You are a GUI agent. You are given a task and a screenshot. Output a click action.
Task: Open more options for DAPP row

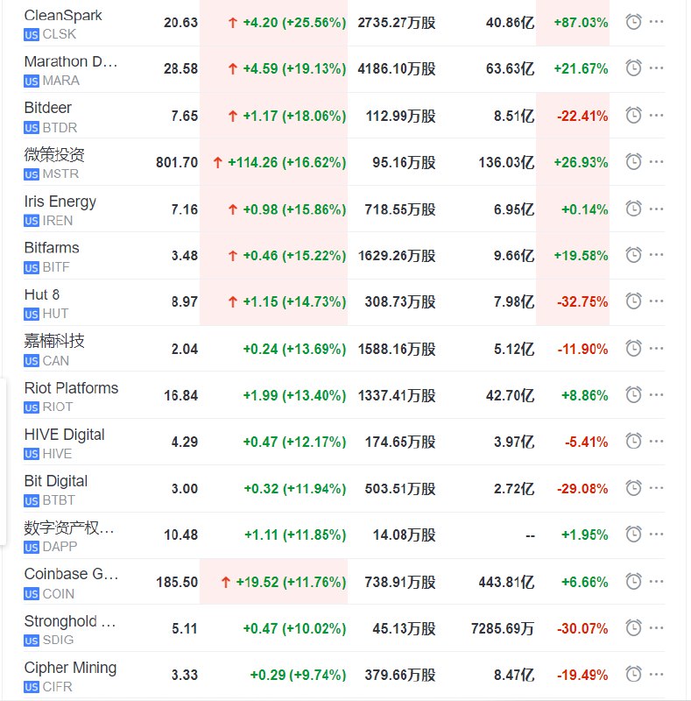coord(656,535)
